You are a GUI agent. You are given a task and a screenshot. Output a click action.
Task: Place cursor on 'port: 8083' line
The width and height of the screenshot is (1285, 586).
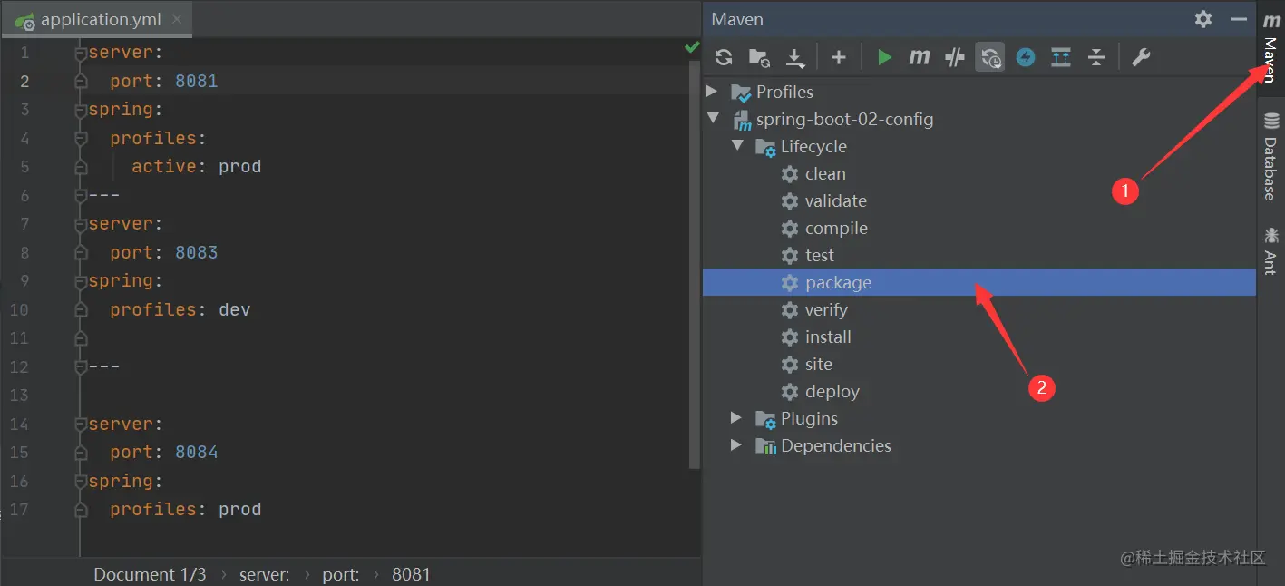(164, 253)
